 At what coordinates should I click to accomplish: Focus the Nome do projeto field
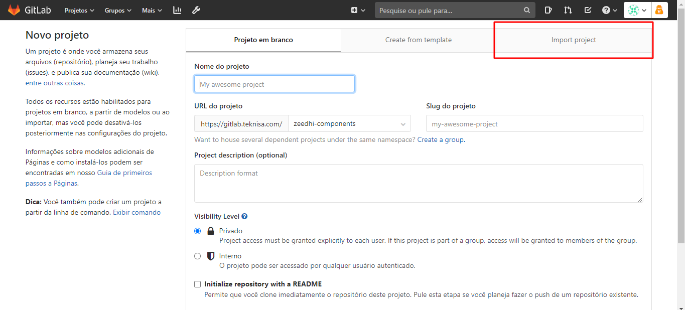tap(275, 84)
